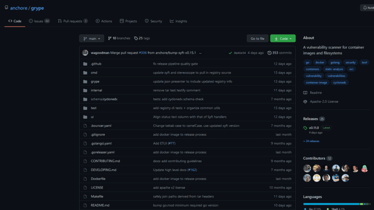
Task: Open issue #77 link in Add ETUI commit
Action: coord(172,143)
